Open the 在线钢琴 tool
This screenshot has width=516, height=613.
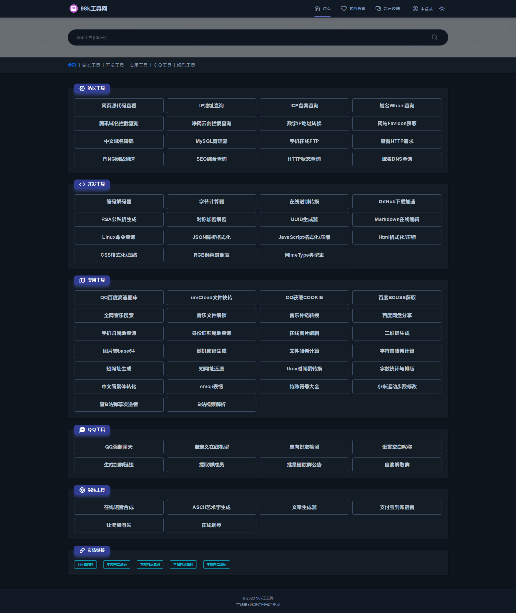coord(211,525)
